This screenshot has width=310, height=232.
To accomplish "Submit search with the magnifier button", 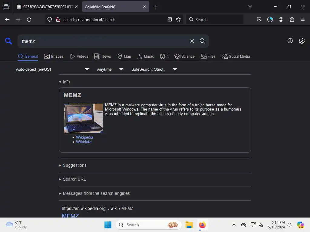I will pos(202,41).
